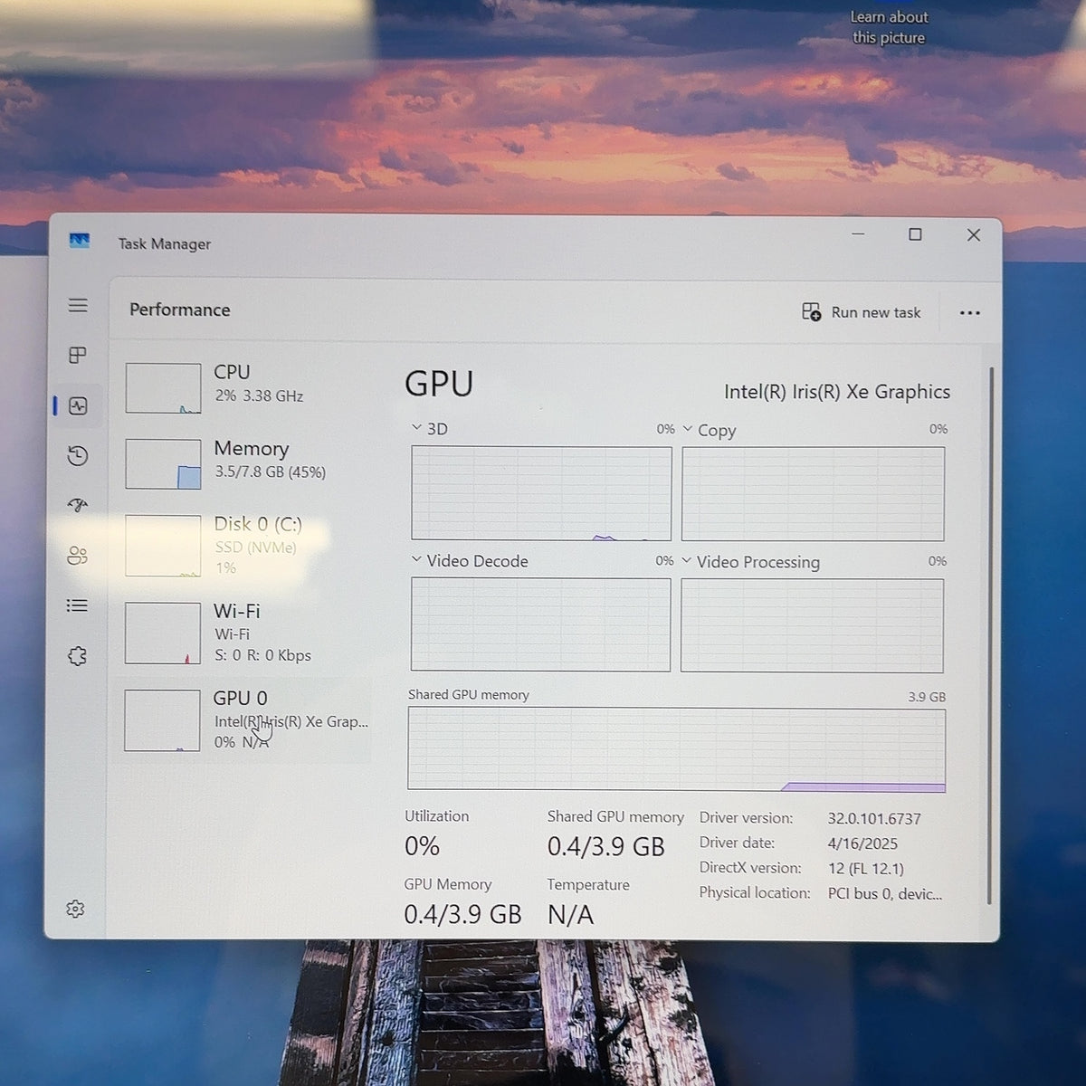Open the App history page icon

tap(78, 455)
